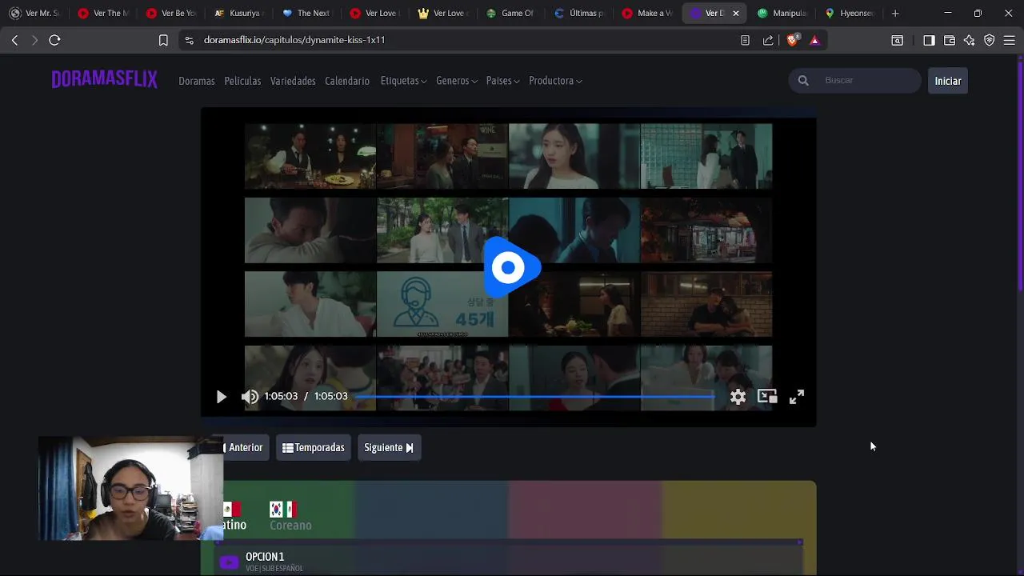The image size is (1024, 576).
Task: Click the big blue center play button
Action: (512, 267)
